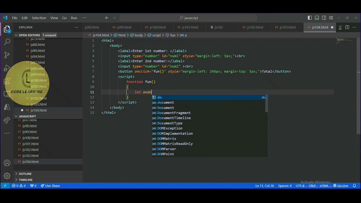Screen dimensions: 361x203
Task: Open the File menu
Action: coord(15,18)
